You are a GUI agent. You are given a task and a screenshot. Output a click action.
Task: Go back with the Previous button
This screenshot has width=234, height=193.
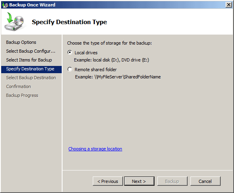pos(108,181)
